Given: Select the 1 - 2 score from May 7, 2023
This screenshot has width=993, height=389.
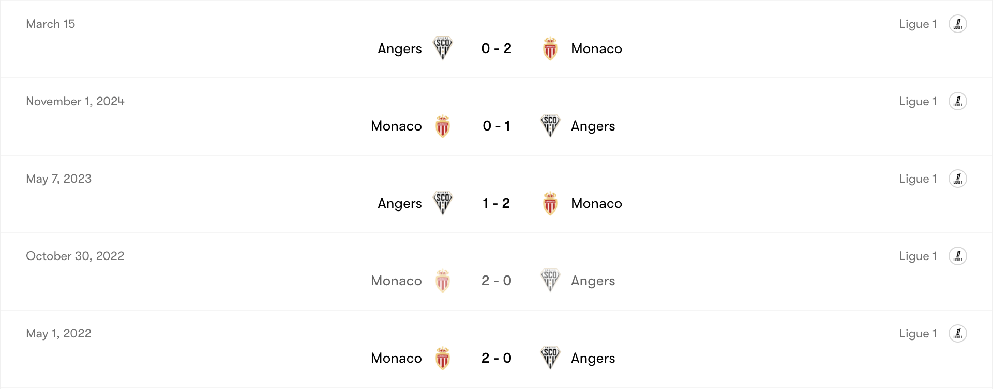Looking at the screenshot, I should tap(496, 203).
